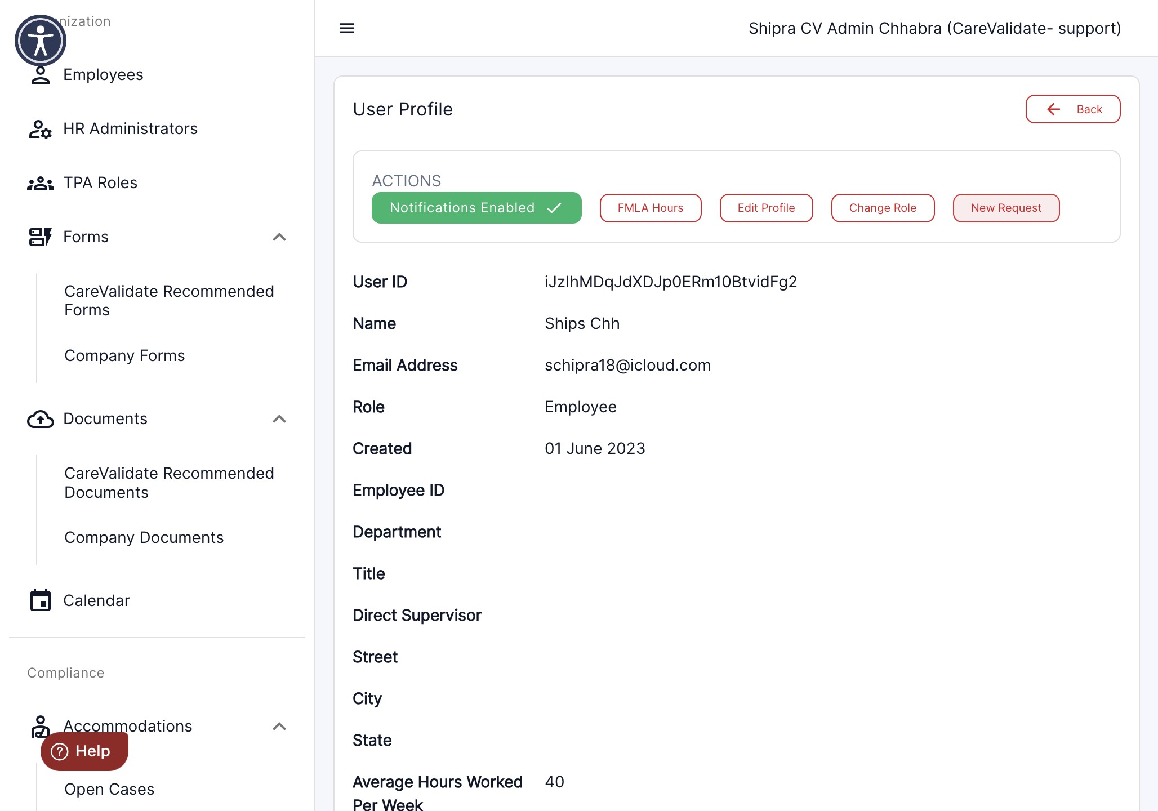Collapse the Documents section chevron
The width and height of the screenshot is (1158, 811).
[x=279, y=419]
